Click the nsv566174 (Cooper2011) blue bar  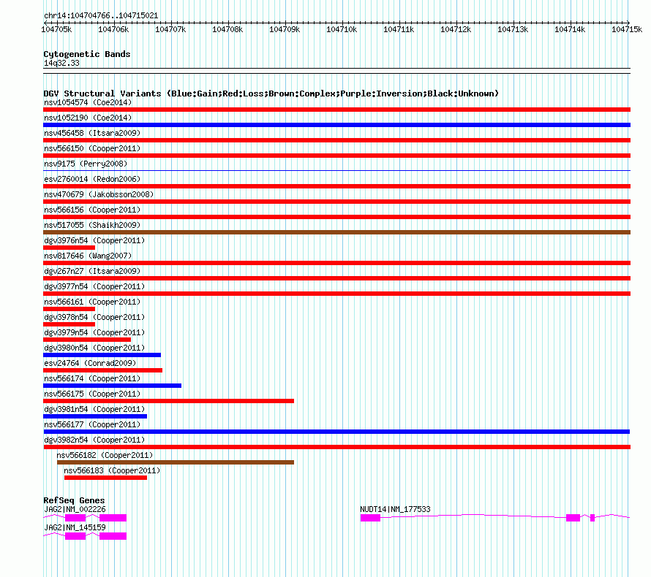tap(112, 386)
